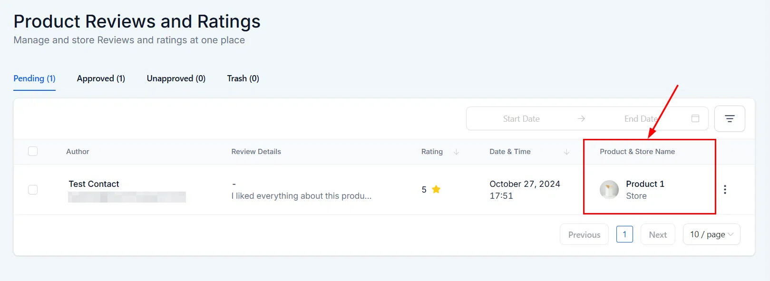Click the Start Date input field
This screenshot has height=281, width=770.
coord(521,119)
